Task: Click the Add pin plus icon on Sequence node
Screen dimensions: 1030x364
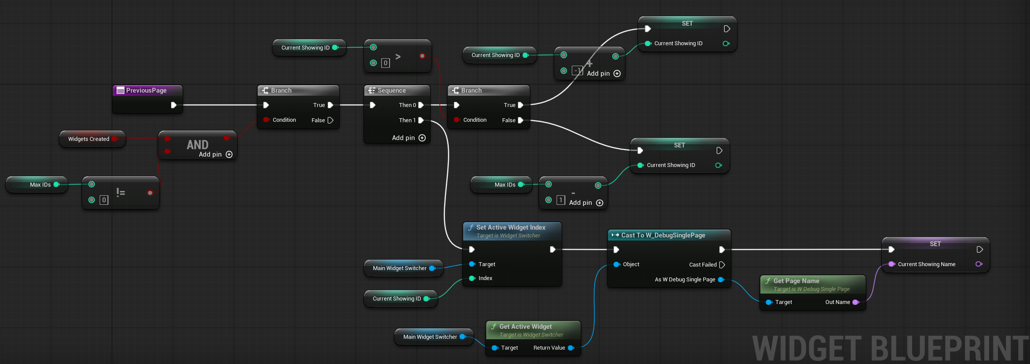Action: 422,138
